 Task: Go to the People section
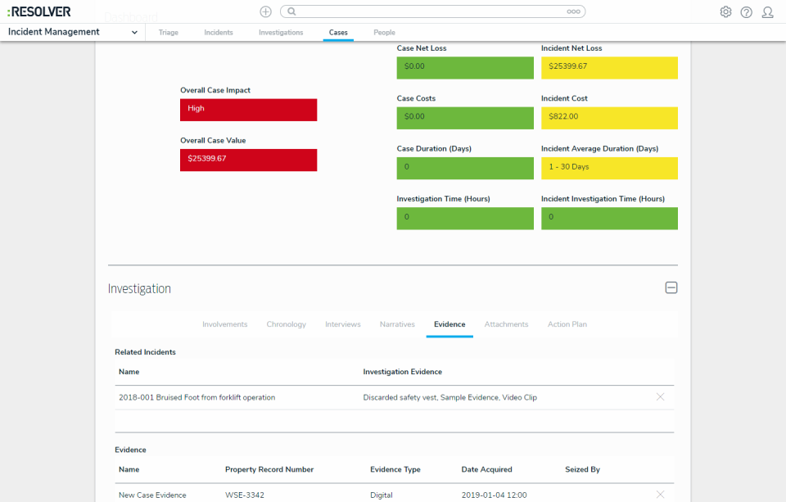pos(384,32)
